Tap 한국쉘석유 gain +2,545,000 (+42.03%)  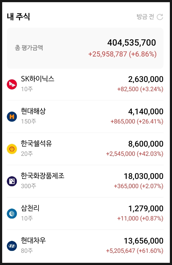point(135,154)
